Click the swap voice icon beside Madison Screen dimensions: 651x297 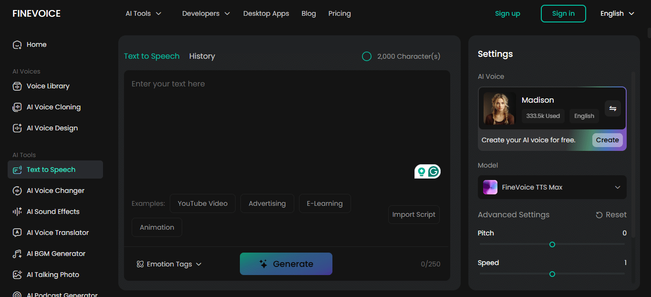(613, 109)
